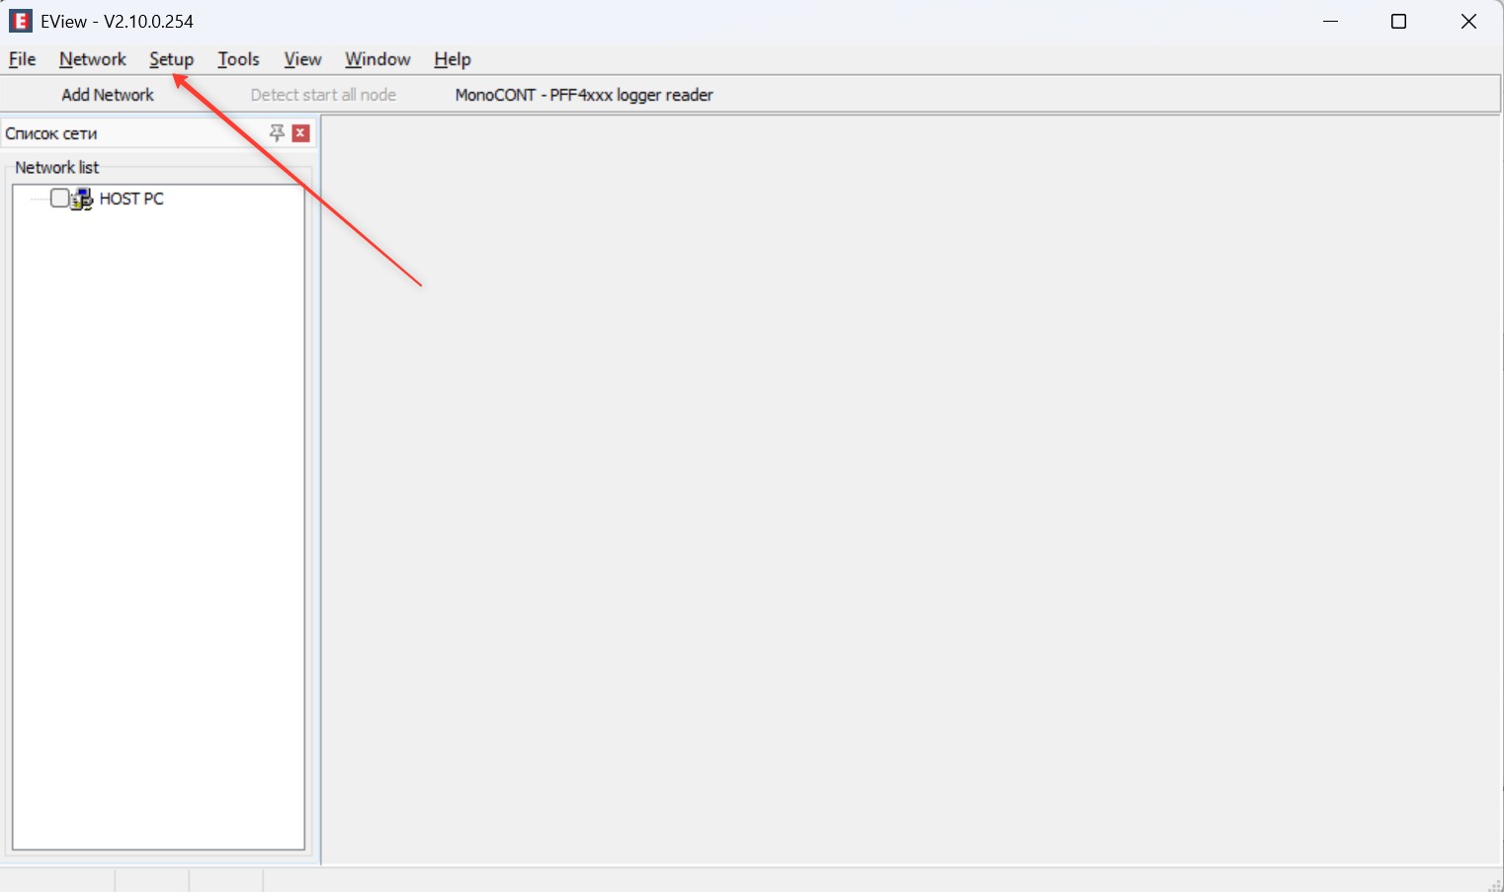Open the Tools menu
Screen dimensions: 1504x892
click(238, 59)
